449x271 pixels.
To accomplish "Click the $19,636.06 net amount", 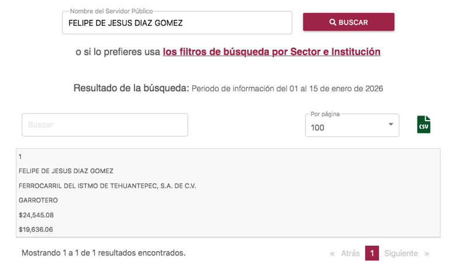I will tap(36, 229).
